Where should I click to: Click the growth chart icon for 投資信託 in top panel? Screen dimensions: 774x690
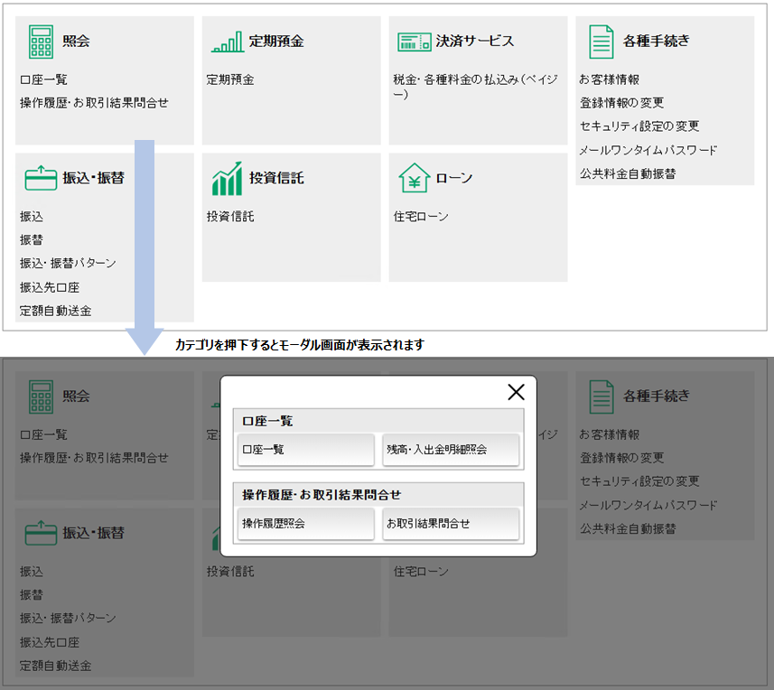(x=228, y=178)
